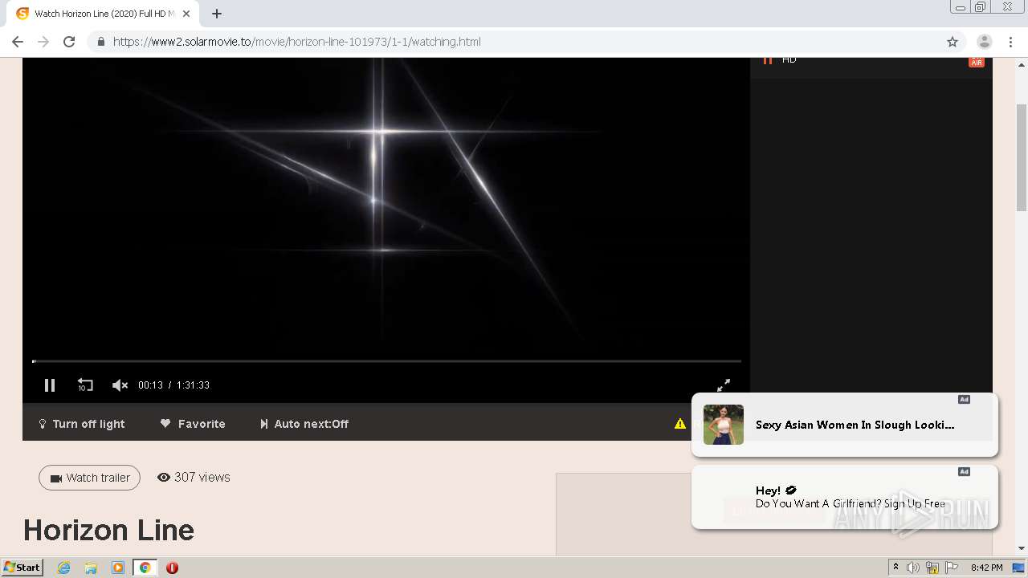1028x578 pixels.
Task: Click the system volume tray icon
Action: coord(913,568)
